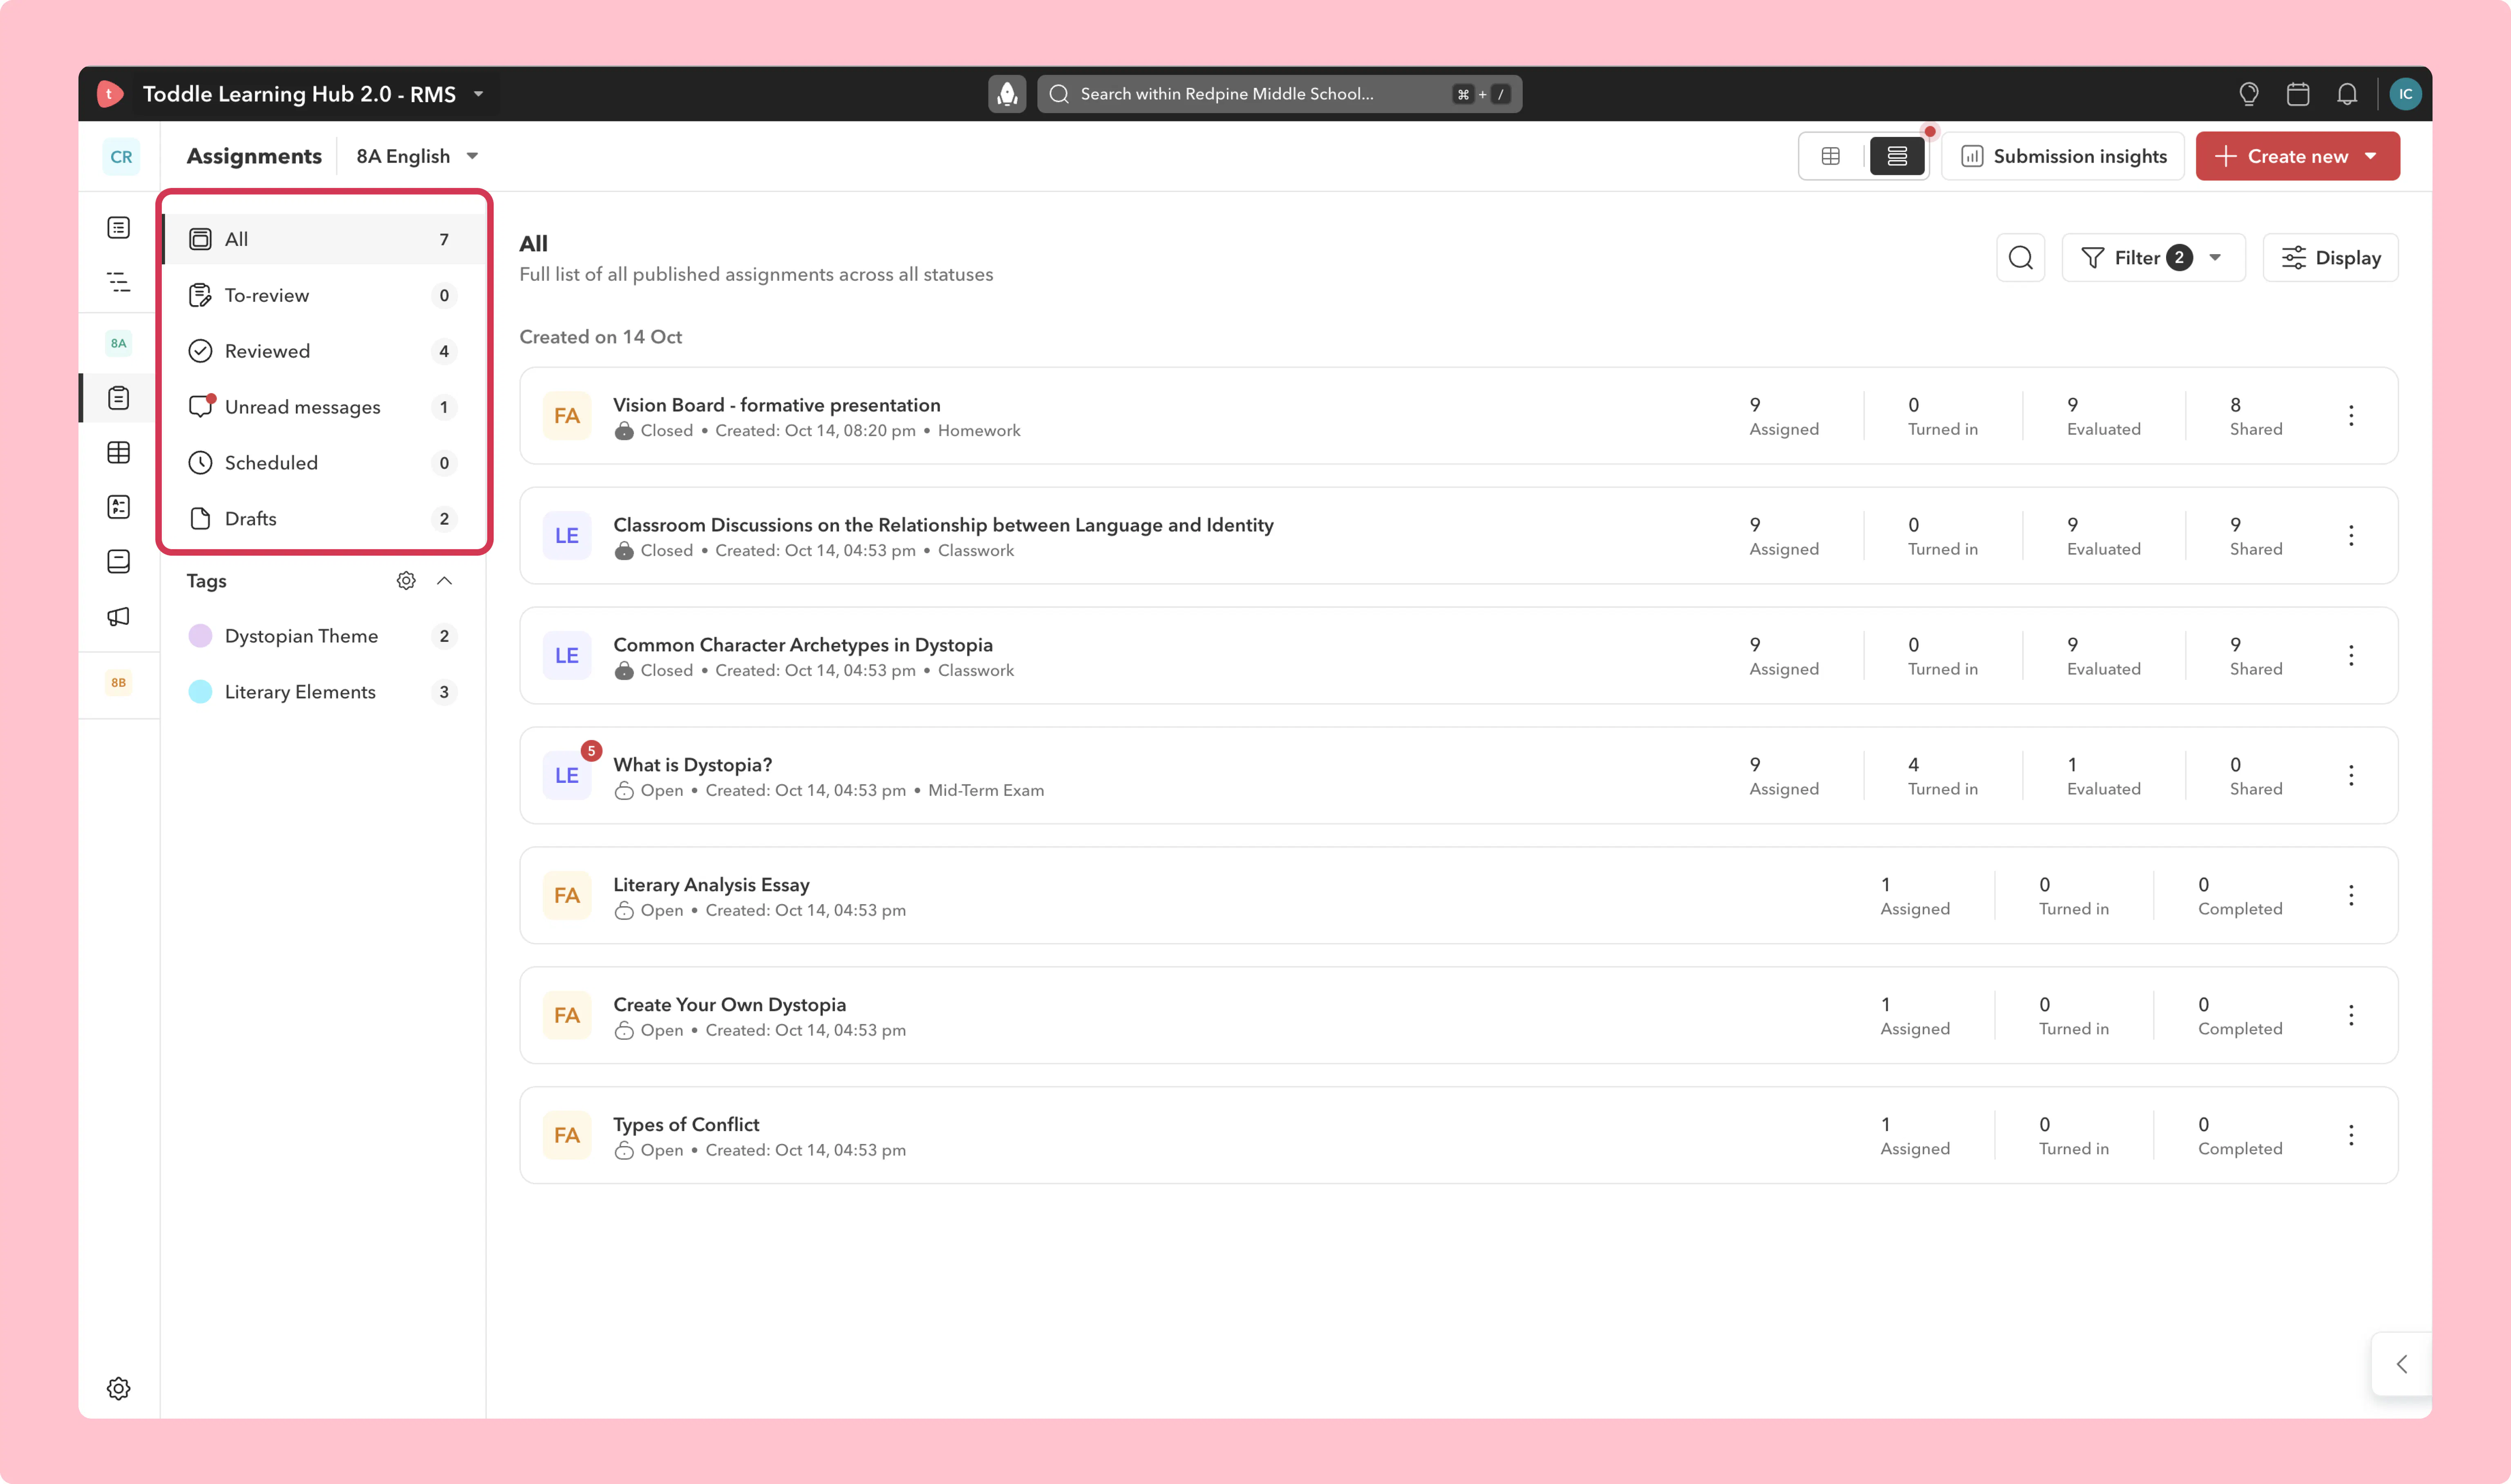Open the Toddle Learning Hub 2.0 - RMS workspace dropdown
Screen dimensions: 2511x1484
pyautogui.click(x=314, y=94)
